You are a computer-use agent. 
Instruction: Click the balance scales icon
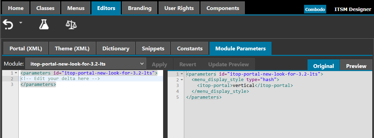[71, 24]
